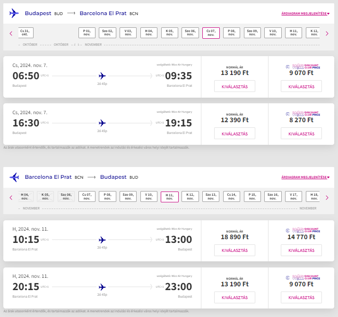Show later return dates with right arrow
This screenshot has height=317, width=338.
[x=327, y=198]
